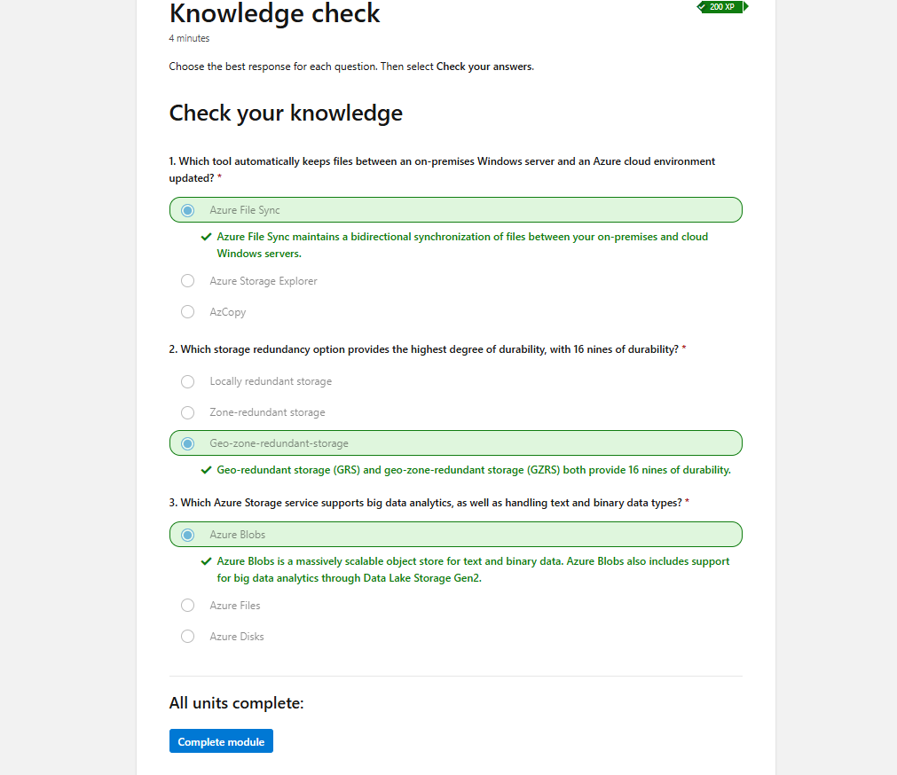Click green checkmark under question 2 answer
This screenshot has height=775, width=897.
(x=206, y=469)
